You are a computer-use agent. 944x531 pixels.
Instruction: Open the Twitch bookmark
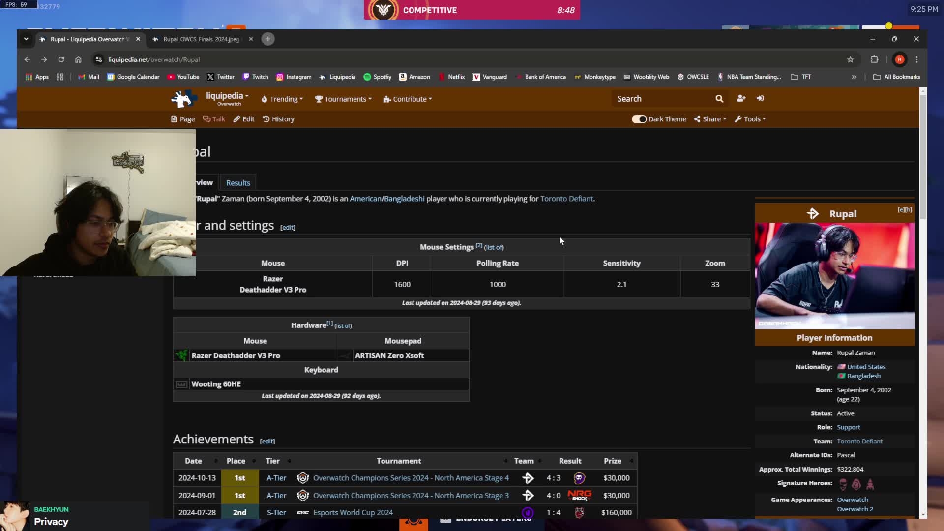[x=256, y=77]
